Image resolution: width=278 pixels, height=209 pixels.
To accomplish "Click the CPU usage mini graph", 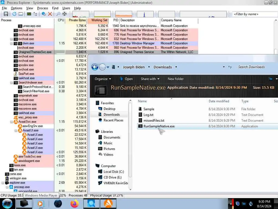I will pyautogui.click(x=81, y=14).
